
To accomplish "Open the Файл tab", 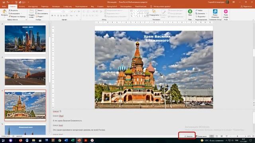I will [4, 6].
